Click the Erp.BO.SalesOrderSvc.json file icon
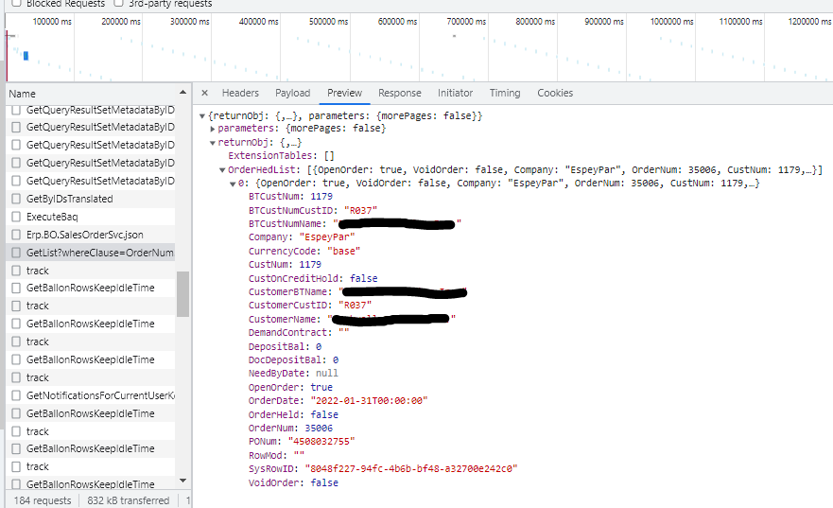The height and width of the screenshot is (508, 833). tap(16, 235)
